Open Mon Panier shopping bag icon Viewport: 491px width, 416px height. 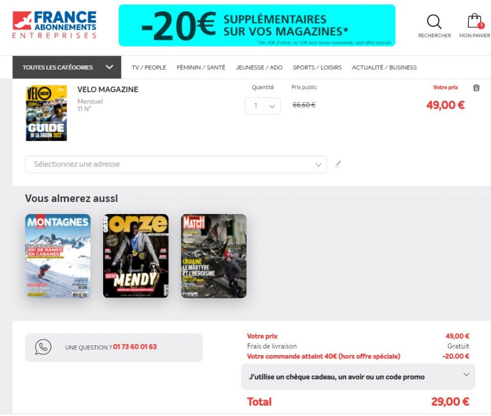click(474, 21)
